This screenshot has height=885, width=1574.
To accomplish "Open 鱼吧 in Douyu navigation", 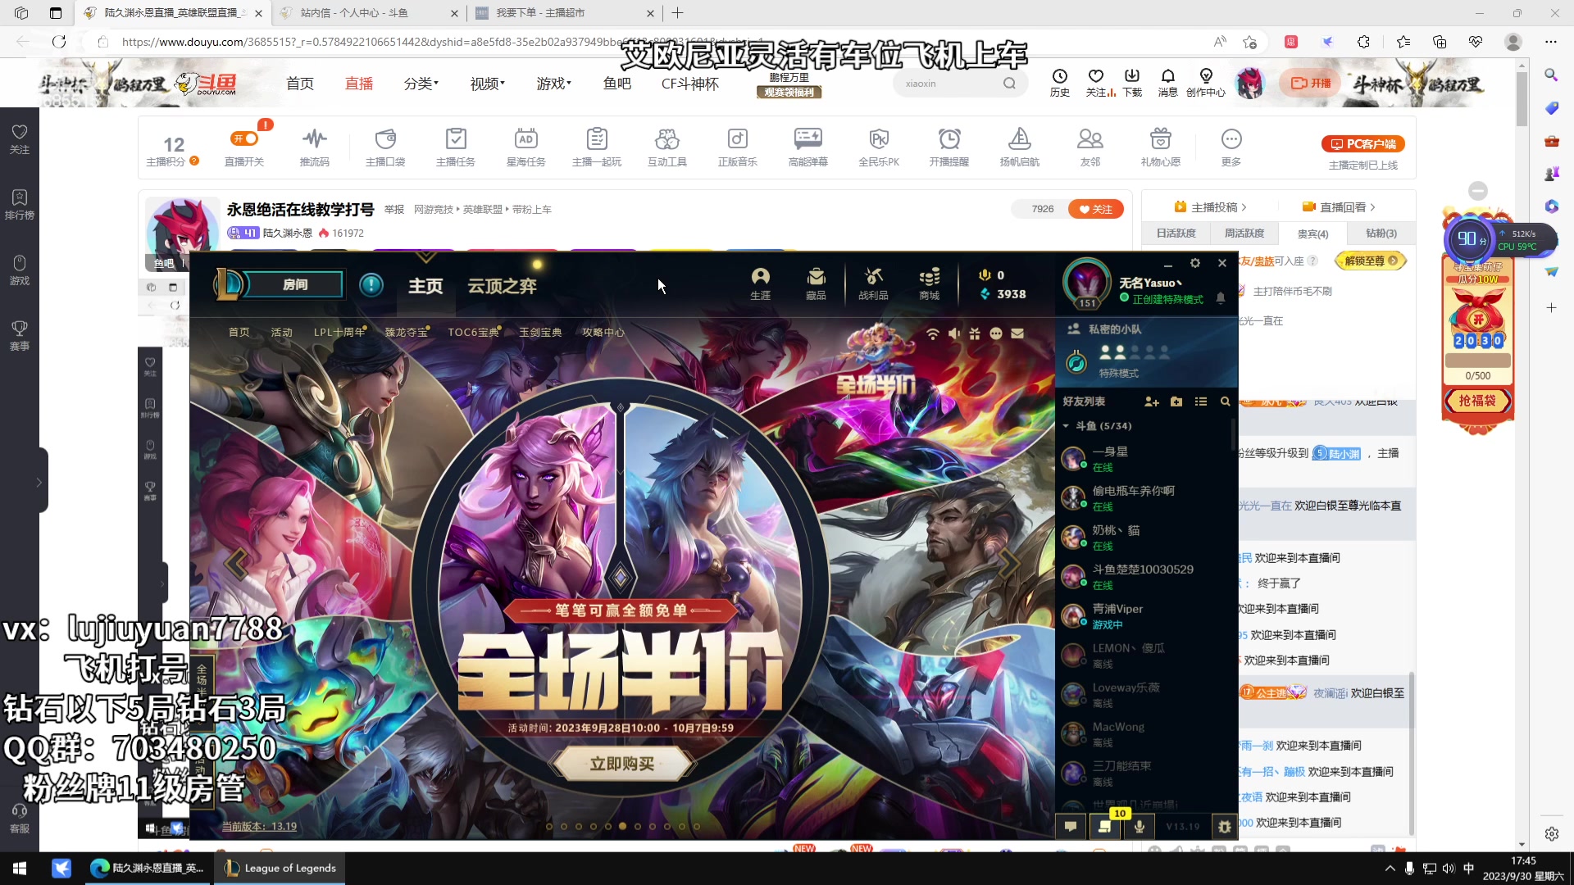I will 616,84.
